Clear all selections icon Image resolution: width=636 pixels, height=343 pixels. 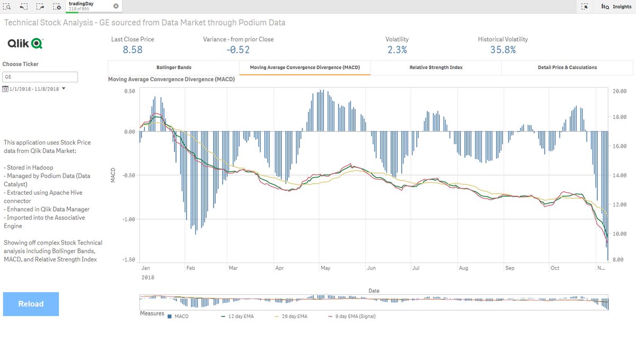57,6
